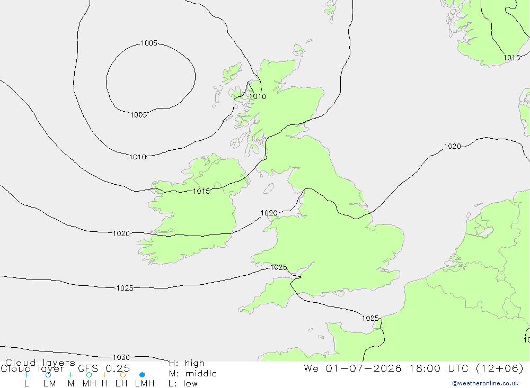Image resolution: width=530 pixels, height=388 pixels.
Task: Click the 'H: high' legend text
Action: point(187,363)
